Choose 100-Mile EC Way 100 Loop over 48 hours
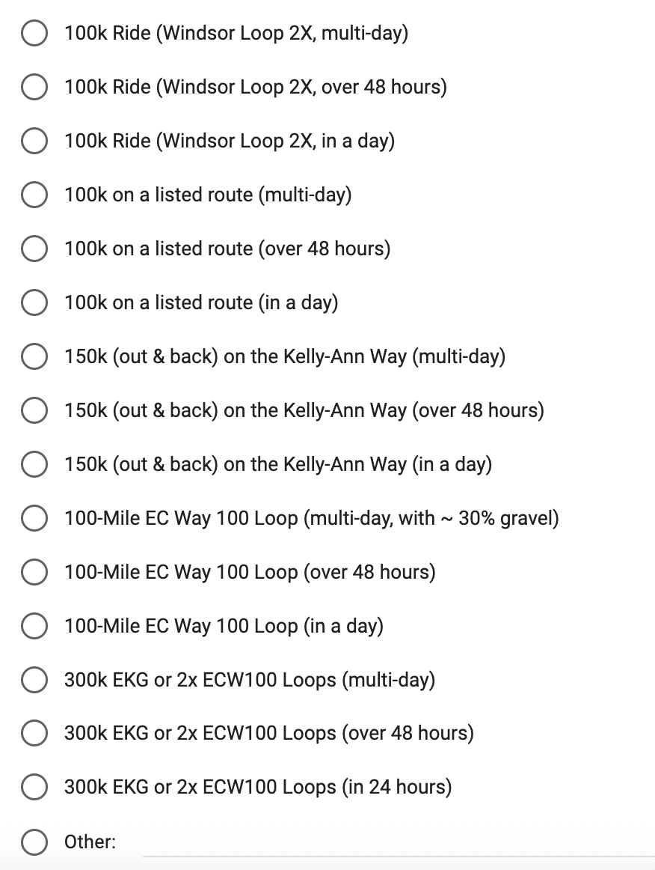 click(34, 571)
